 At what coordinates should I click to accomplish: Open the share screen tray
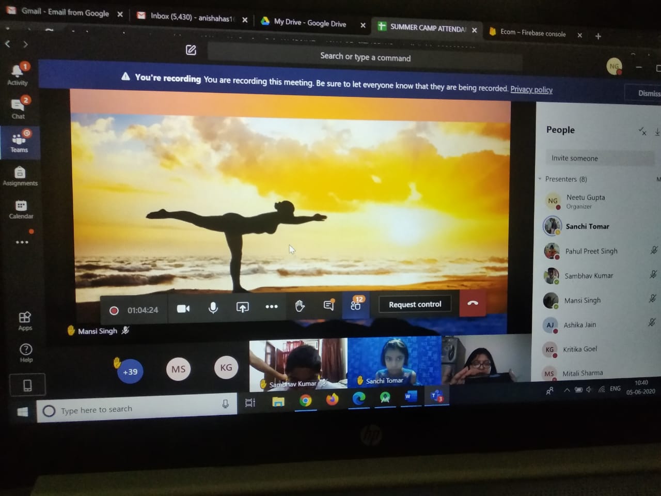click(242, 307)
